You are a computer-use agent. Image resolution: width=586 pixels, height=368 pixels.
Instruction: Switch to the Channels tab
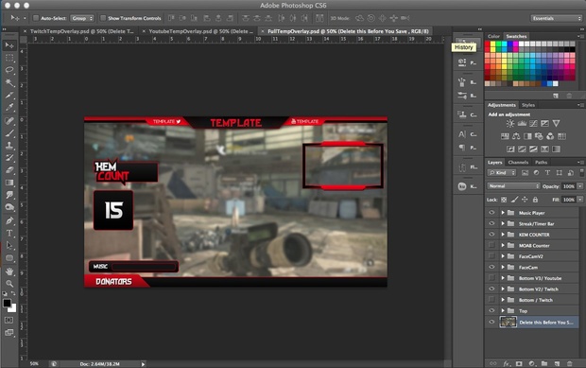point(518,163)
